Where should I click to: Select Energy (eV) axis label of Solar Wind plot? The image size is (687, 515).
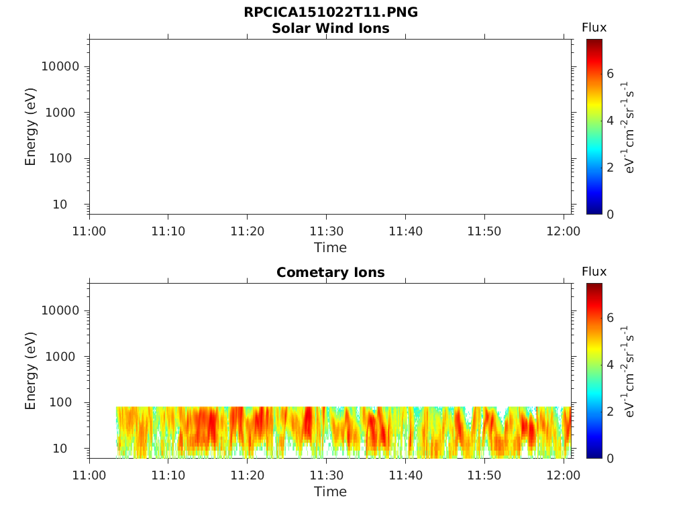30,127
